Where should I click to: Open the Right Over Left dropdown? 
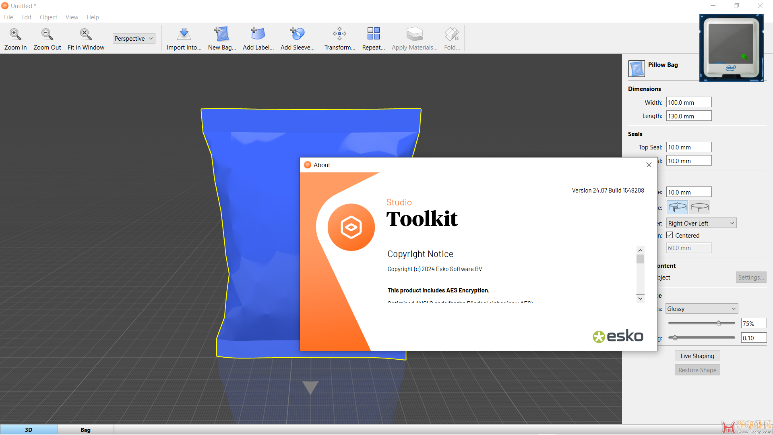(701, 223)
